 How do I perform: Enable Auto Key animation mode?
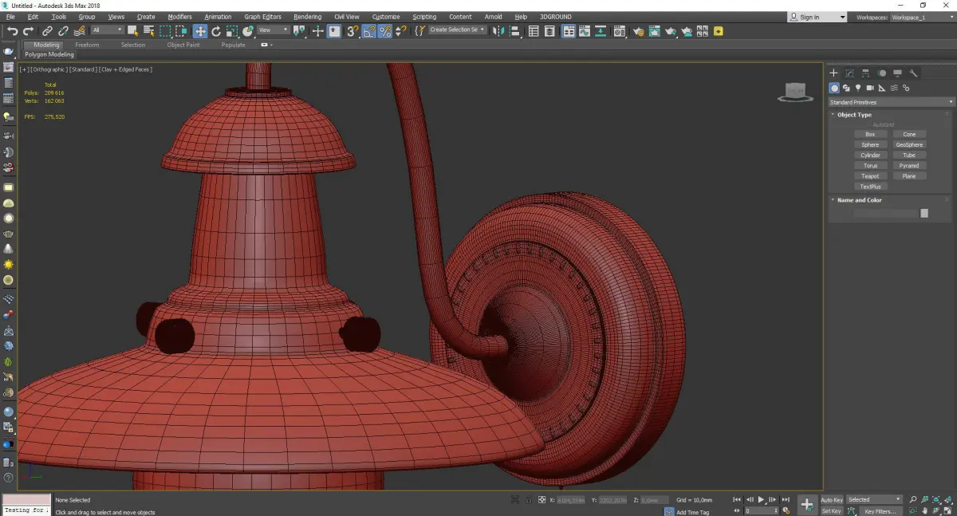coord(831,500)
